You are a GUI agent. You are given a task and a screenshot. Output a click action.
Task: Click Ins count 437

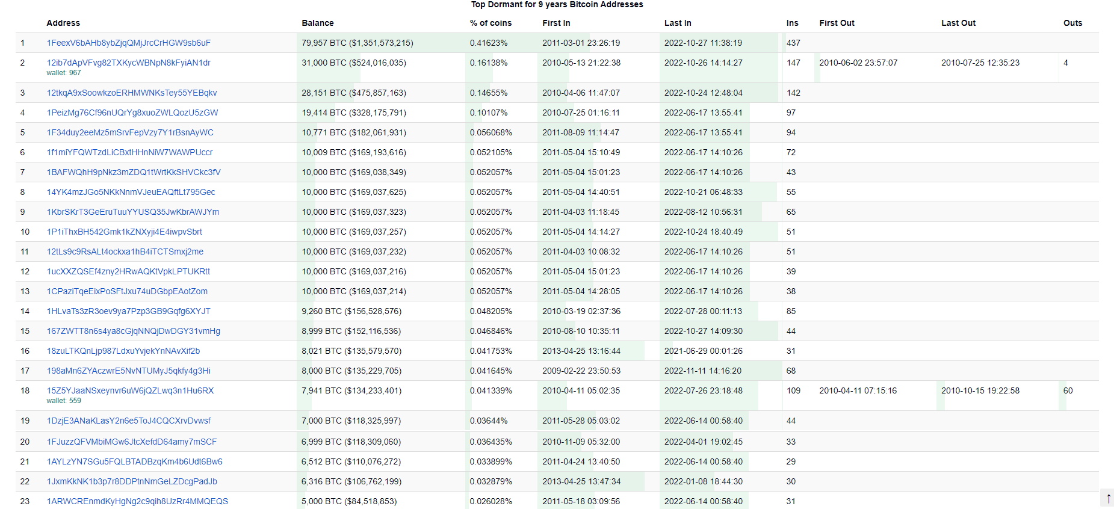pyautogui.click(x=793, y=43)
